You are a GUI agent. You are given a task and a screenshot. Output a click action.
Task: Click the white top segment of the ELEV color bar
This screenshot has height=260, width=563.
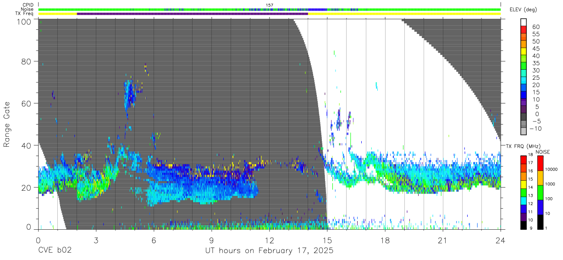click(x=524, y=22)
